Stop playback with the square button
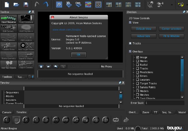 16,120
